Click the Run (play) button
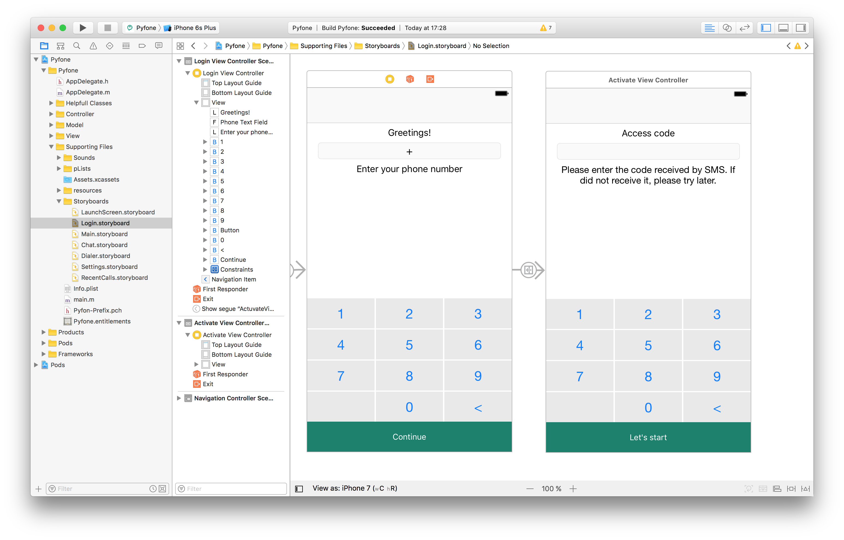 click(83, 28)
